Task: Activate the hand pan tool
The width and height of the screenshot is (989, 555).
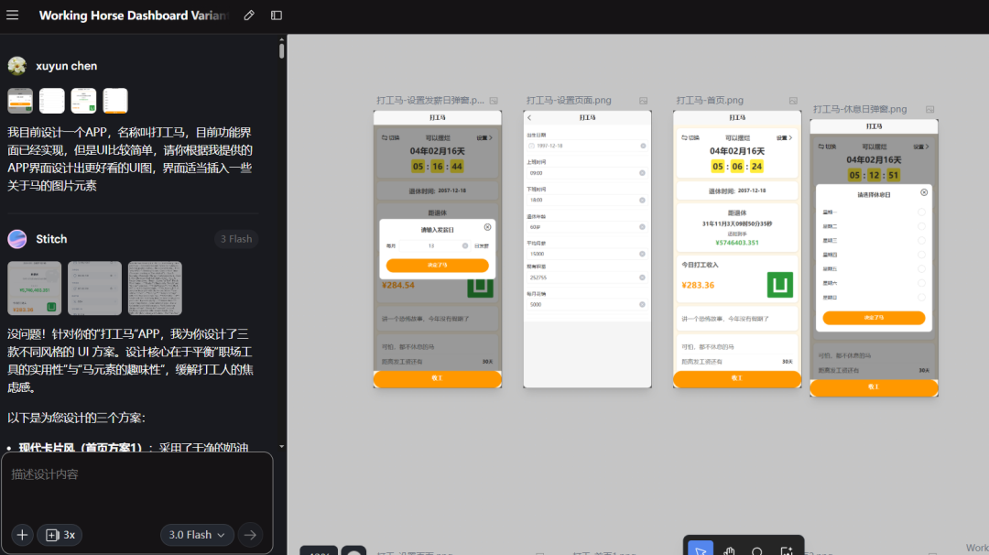Action: [728, 550]
